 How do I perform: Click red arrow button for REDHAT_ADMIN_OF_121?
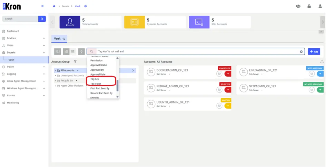228,90
